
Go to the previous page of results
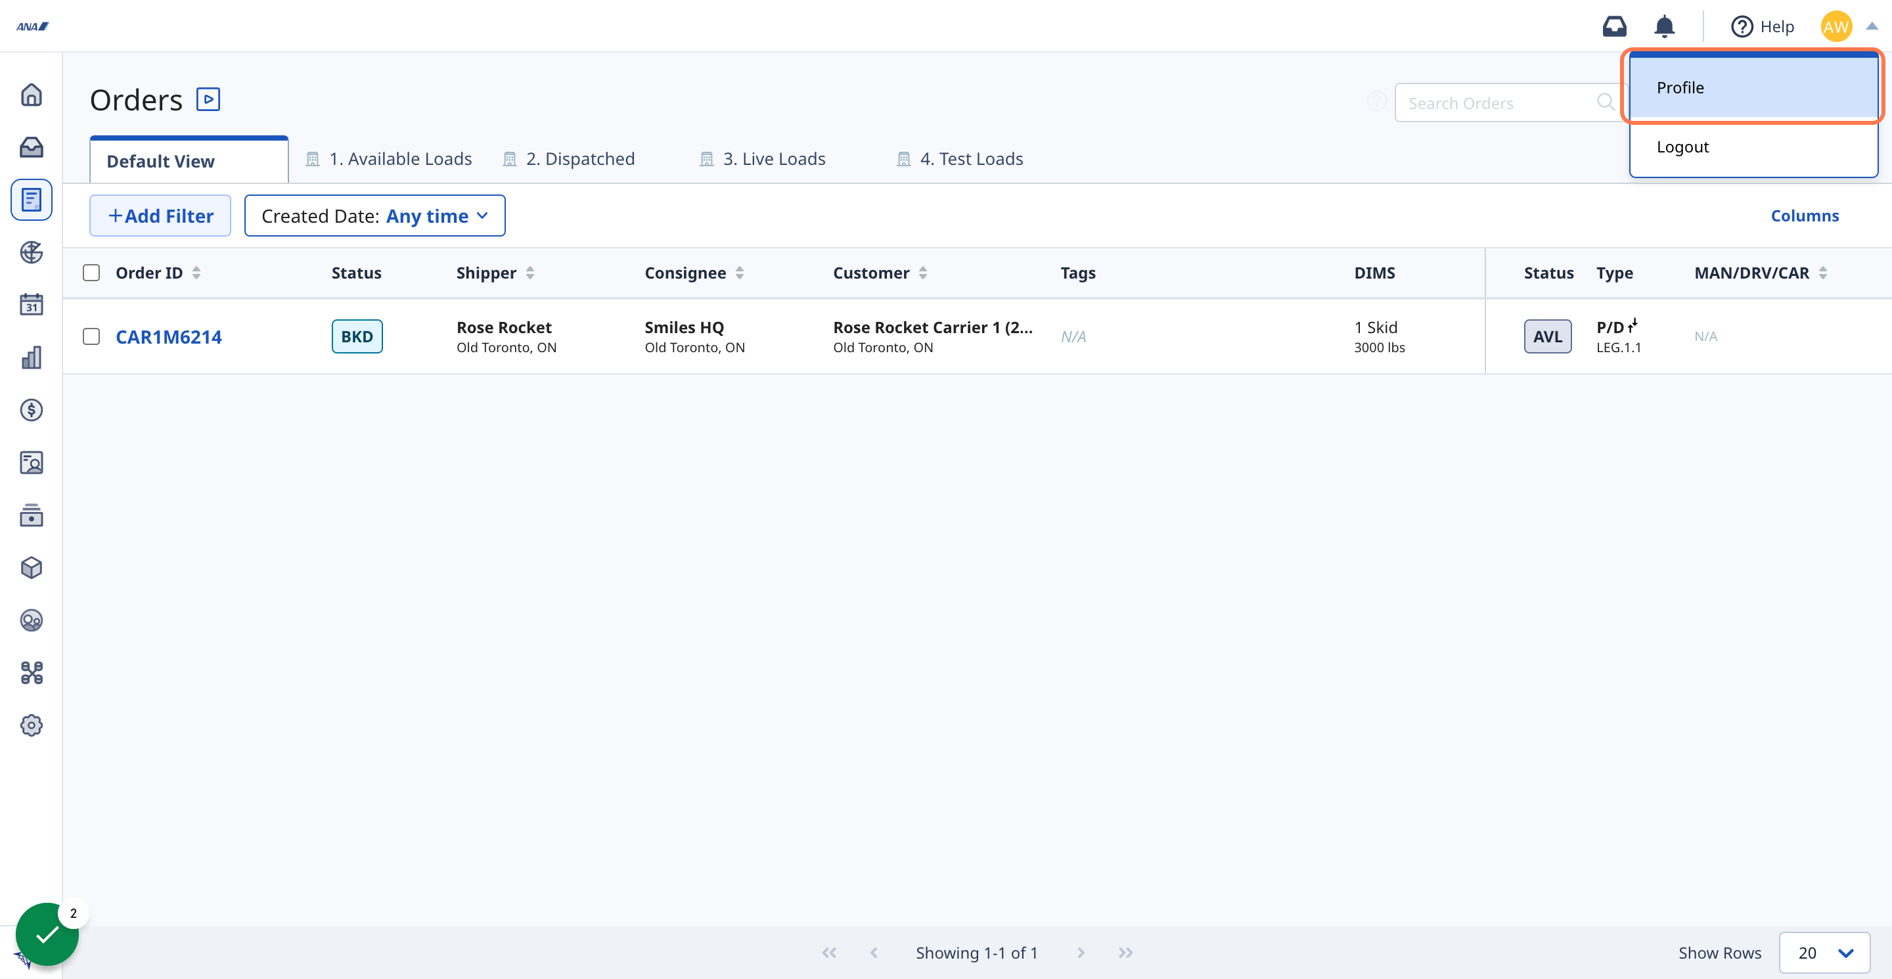(x=873, y=953)
